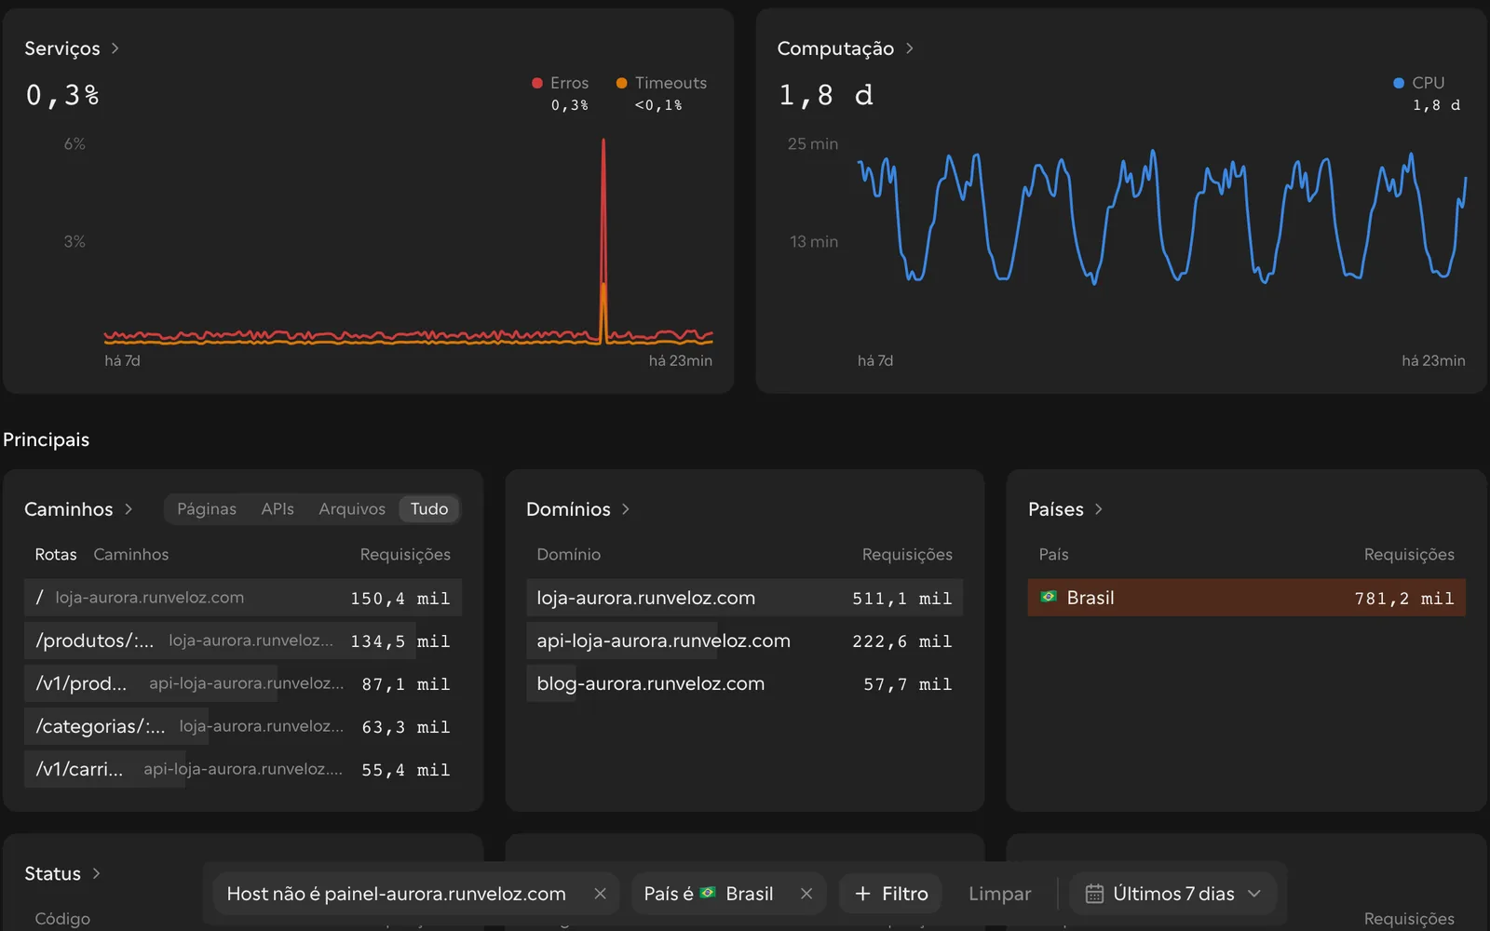
Task: Click the Requisições header in Países table
Action: [x=1409, y=555]
